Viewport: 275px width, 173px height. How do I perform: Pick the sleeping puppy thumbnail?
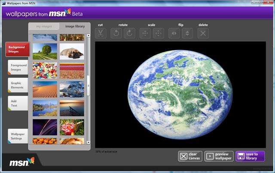coord(72,51)
